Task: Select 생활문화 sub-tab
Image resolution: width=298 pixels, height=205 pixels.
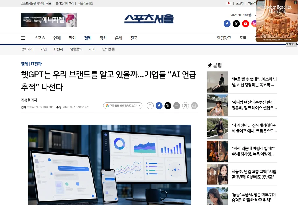Action: coord(76,49)
